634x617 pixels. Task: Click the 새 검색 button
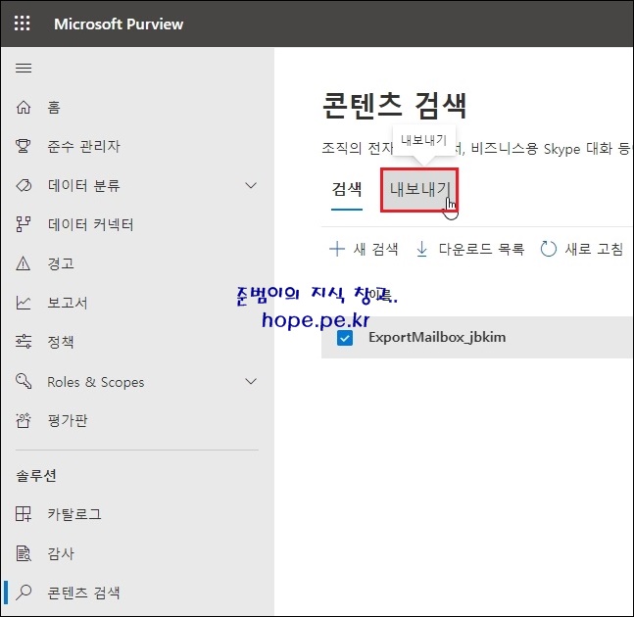(364, 249)
